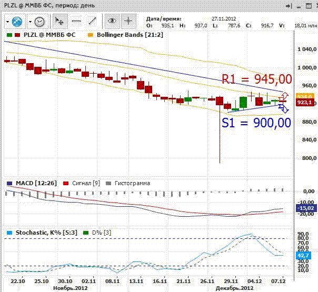Click the window title PLZL @ ММВБ ФС
The height and width of the screenshot is (292, 318).
click(x=28, y=5)
